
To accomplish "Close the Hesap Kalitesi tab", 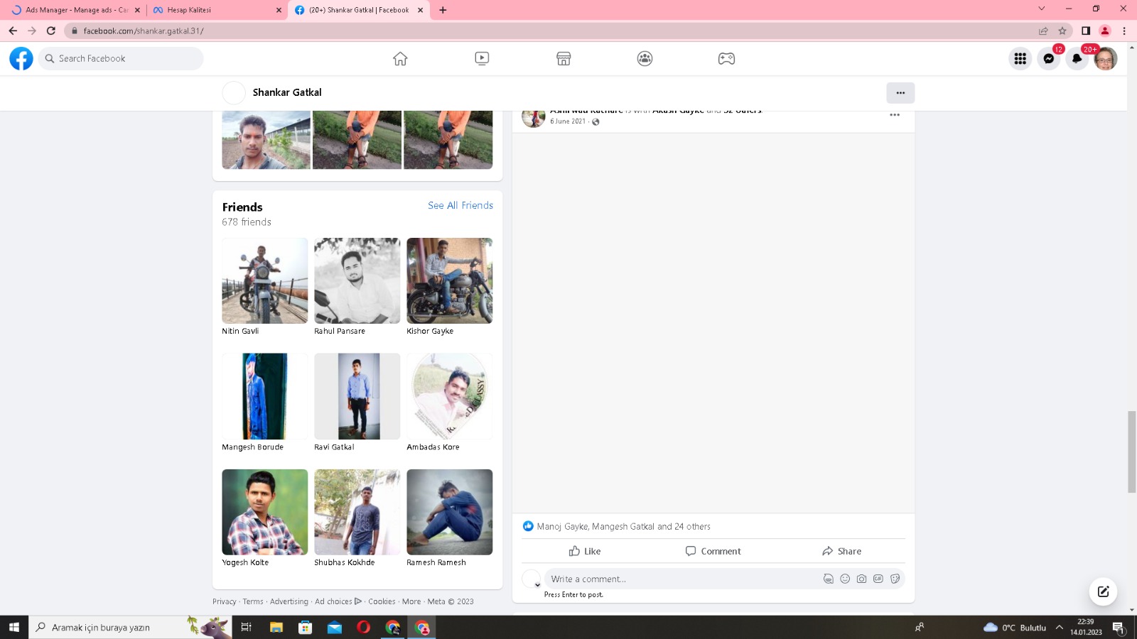I will point(279,10).
